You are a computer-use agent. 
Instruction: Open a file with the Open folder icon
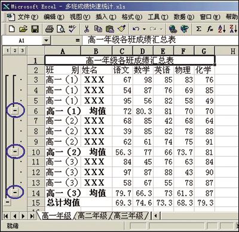click(x=23, y=29)
